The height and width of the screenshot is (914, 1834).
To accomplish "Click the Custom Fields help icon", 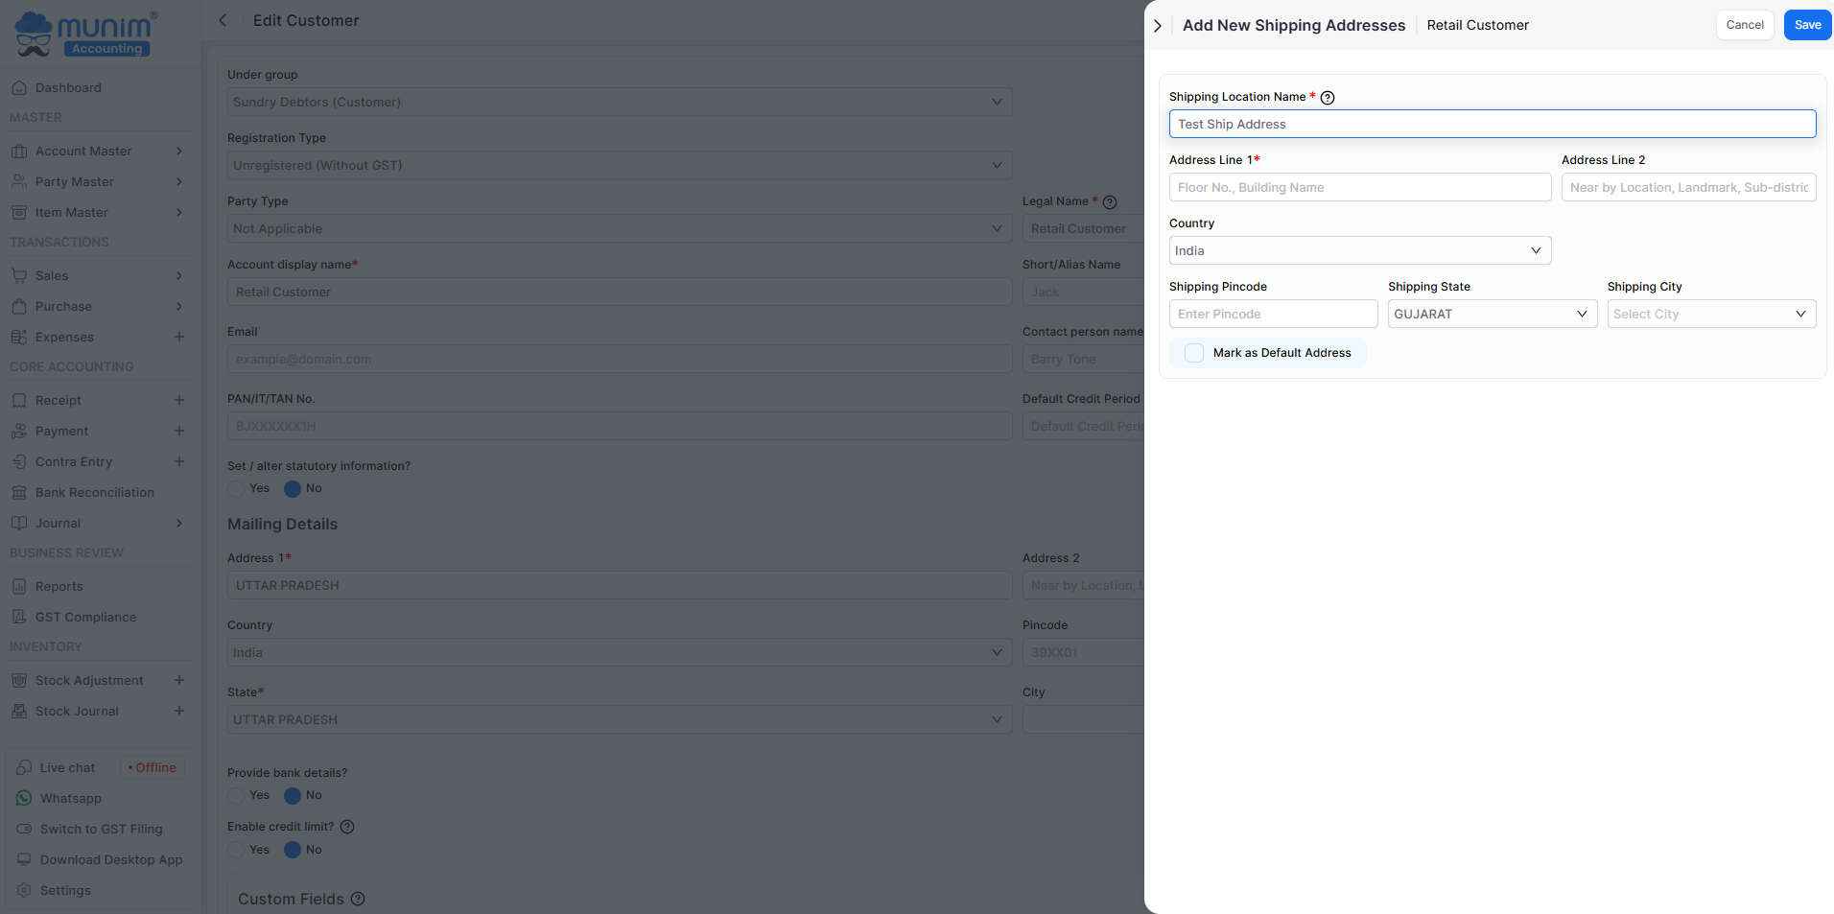I will (x=358, y=899).
